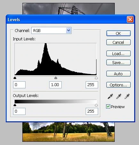The width and height of the screenshot is (139, 145).
Task: Click the OK button
Action: [x=119, y=33]
